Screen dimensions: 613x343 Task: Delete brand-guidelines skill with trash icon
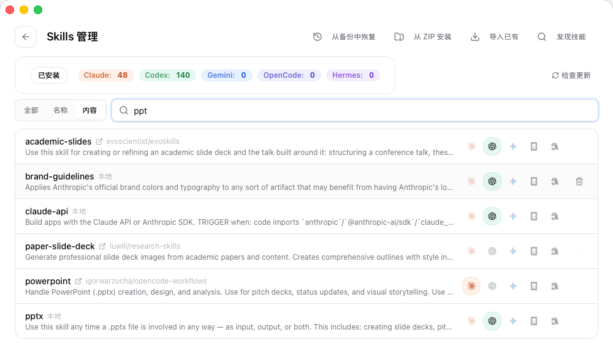click(x=579, y=181)
